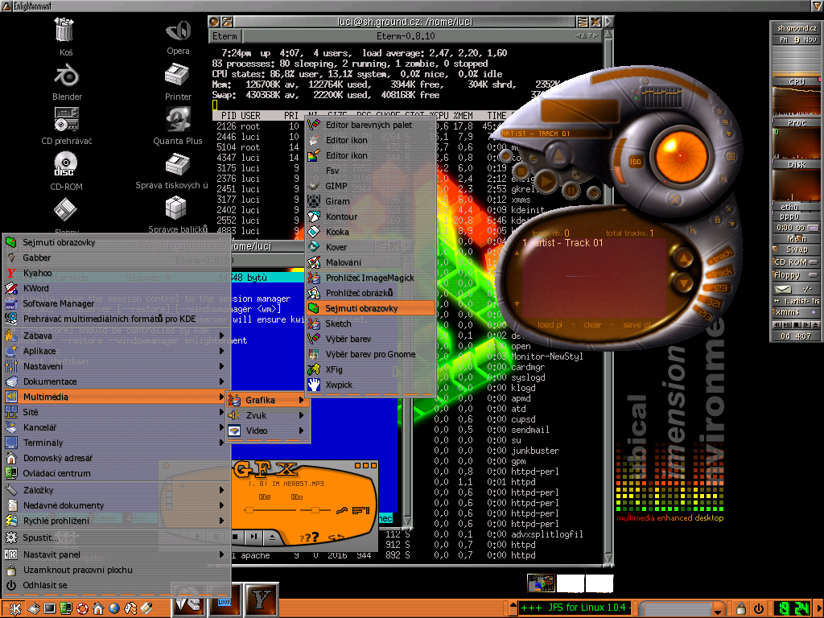The image size is (824, 618).
Task: Open Ovládací centrum from K menu
Action: click(117, 473)
